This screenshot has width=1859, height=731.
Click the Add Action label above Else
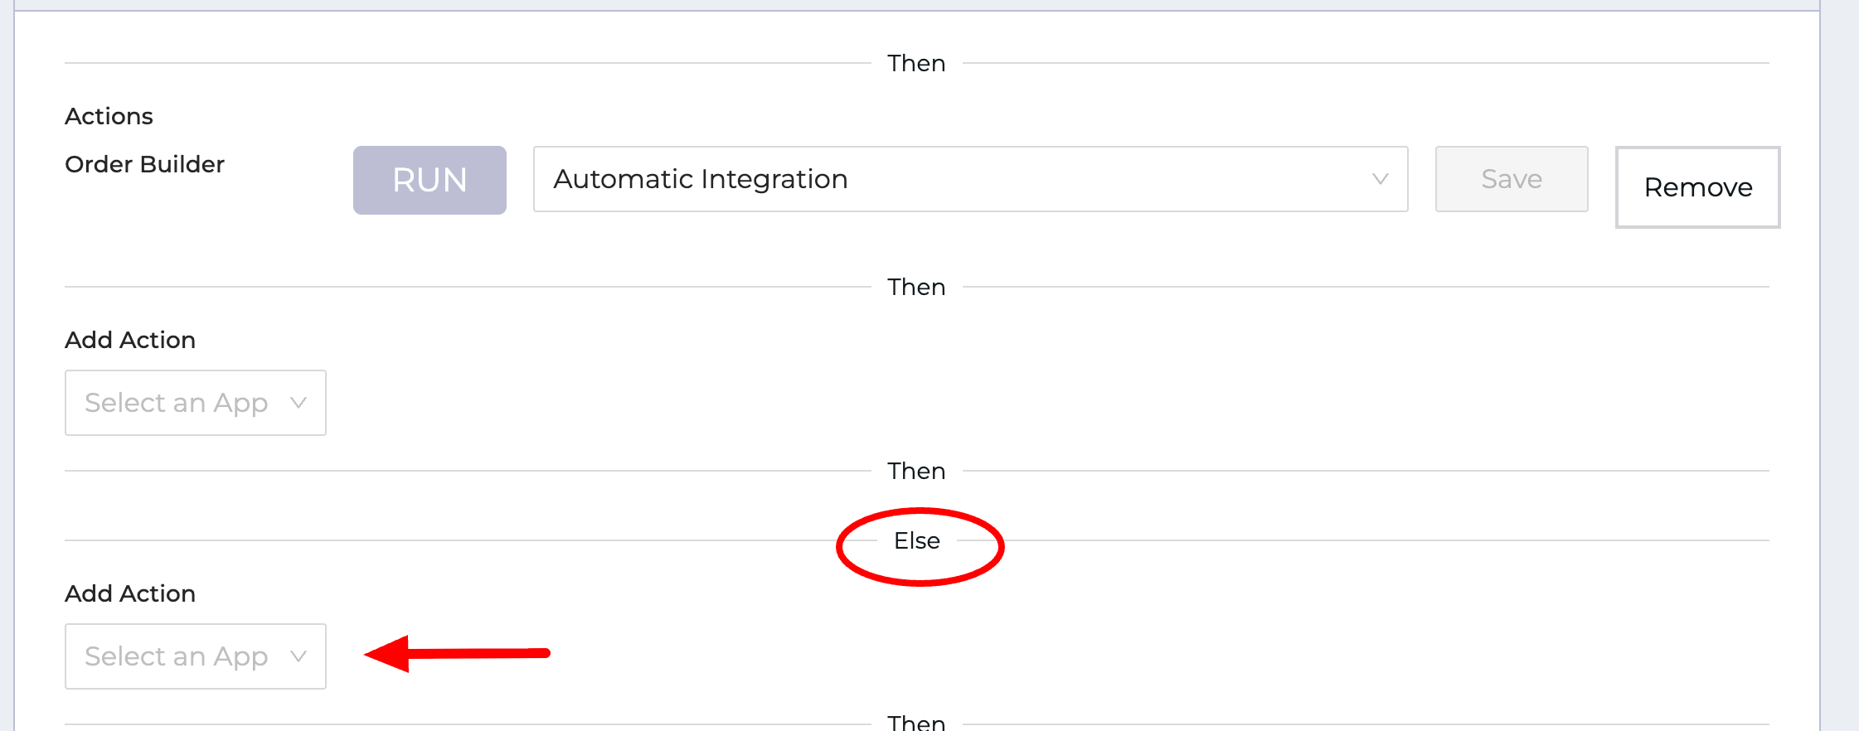tap(130, 340)
